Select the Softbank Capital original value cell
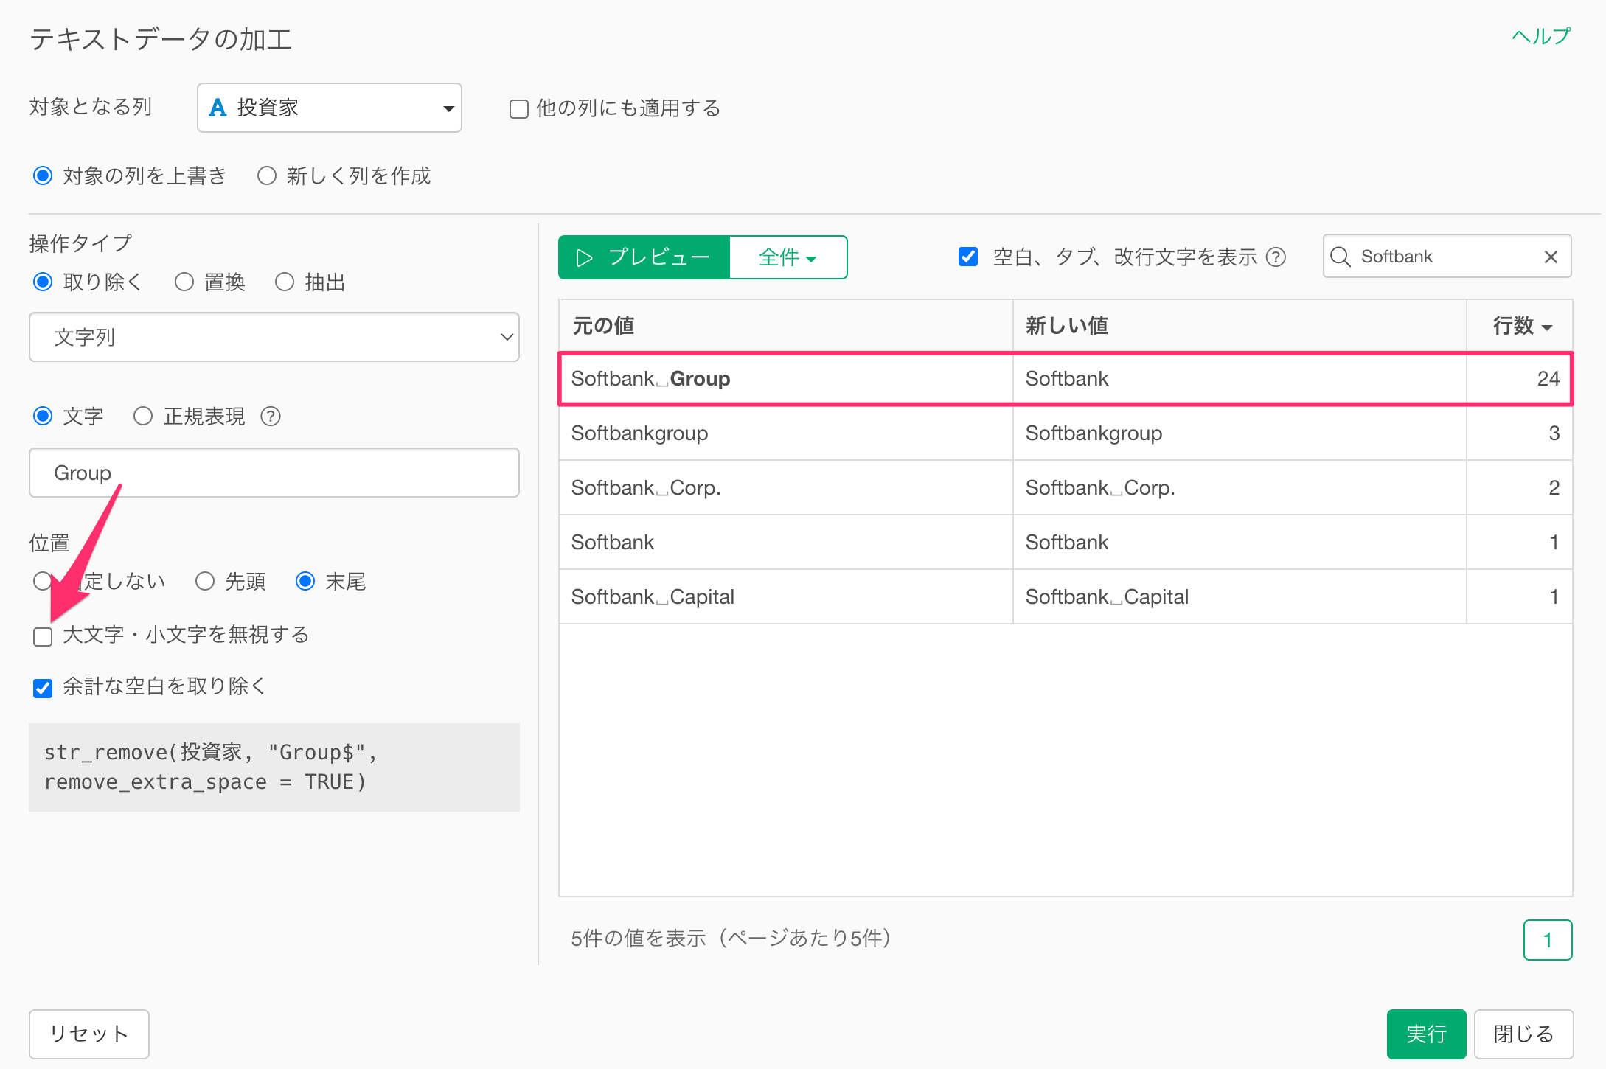This screenshot has height=1069, width=1606. click(786, 597)
